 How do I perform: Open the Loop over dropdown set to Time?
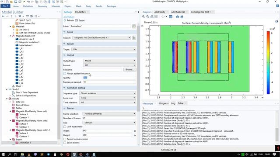[108, 98]
